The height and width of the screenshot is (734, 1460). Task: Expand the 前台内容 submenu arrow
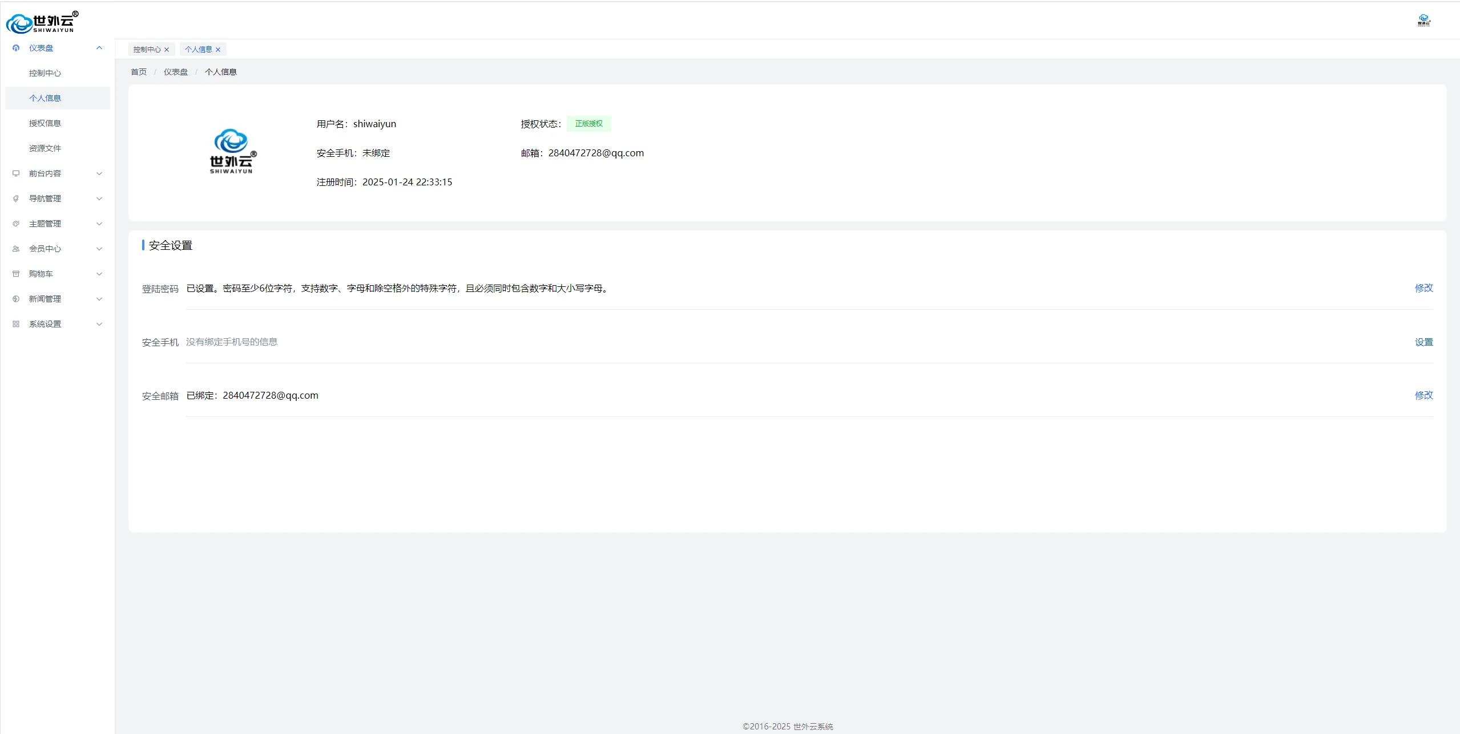pos(99,173)
